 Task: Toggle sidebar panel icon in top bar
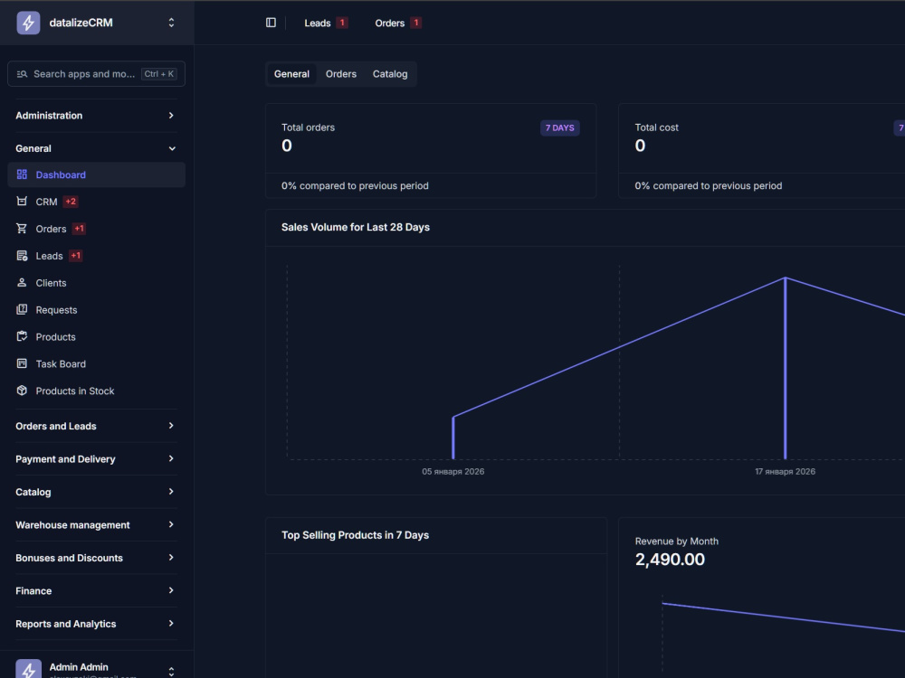coord(271,23)
